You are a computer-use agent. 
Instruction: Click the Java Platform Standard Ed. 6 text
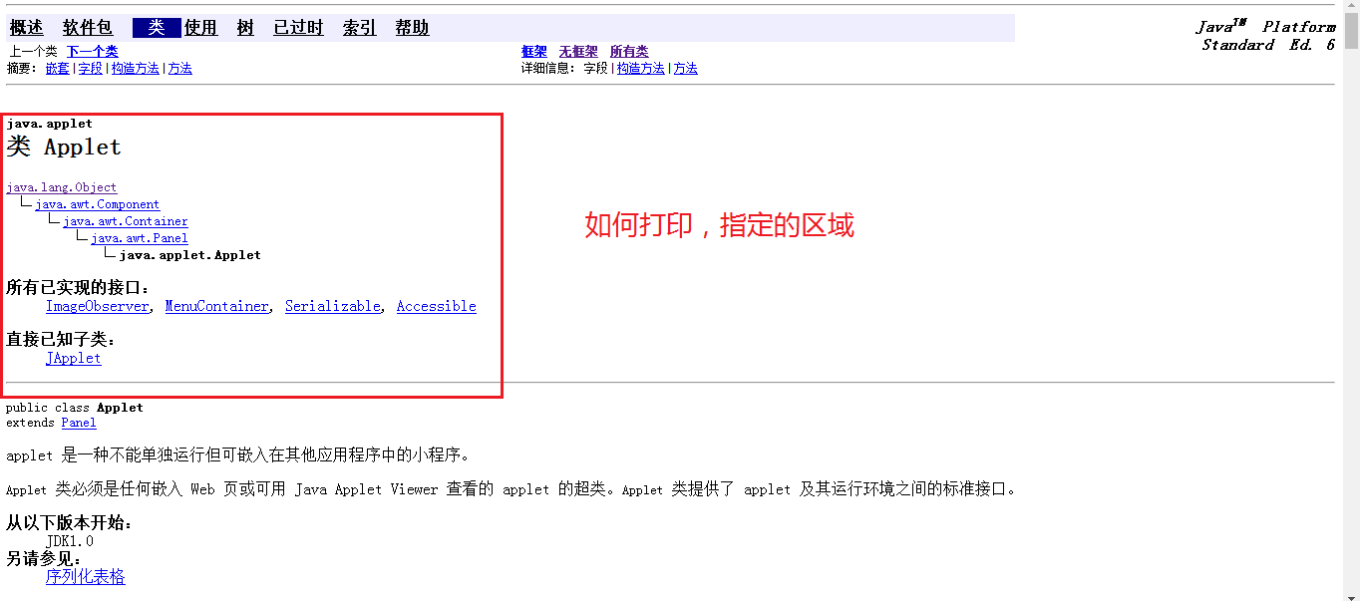[1267, 36]
